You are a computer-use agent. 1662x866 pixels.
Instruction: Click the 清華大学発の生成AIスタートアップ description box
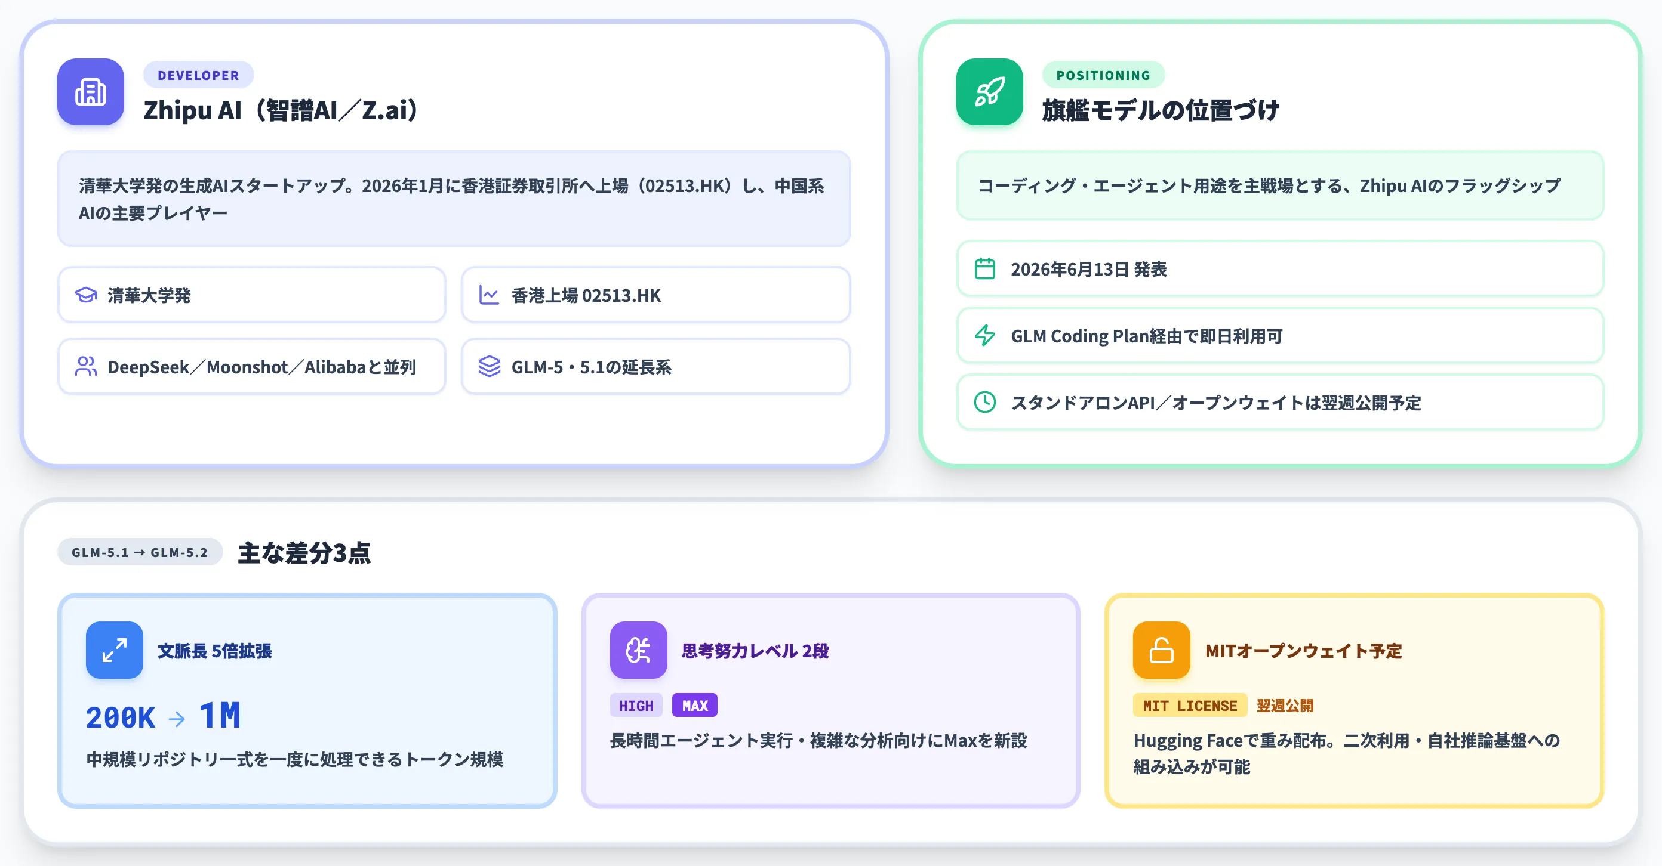454,199
